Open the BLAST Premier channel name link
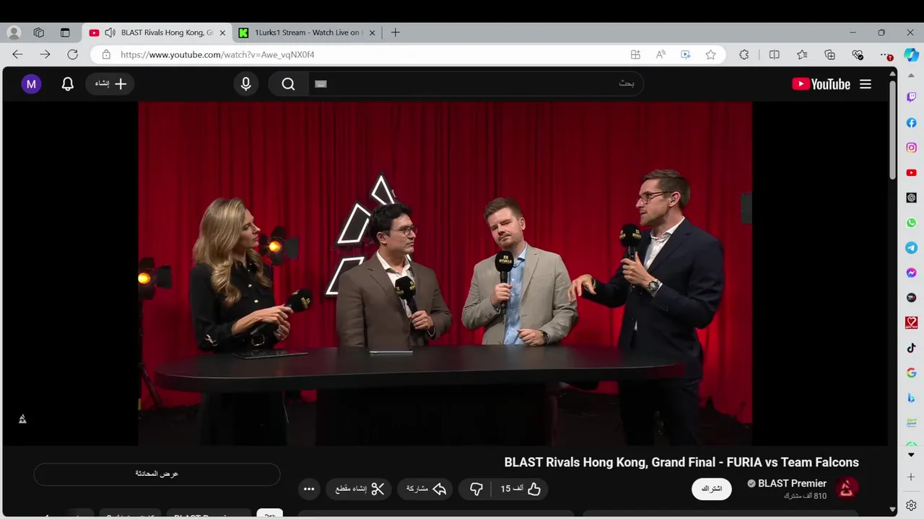The width and height of the screenshot is (924, 519). point(792,483)
